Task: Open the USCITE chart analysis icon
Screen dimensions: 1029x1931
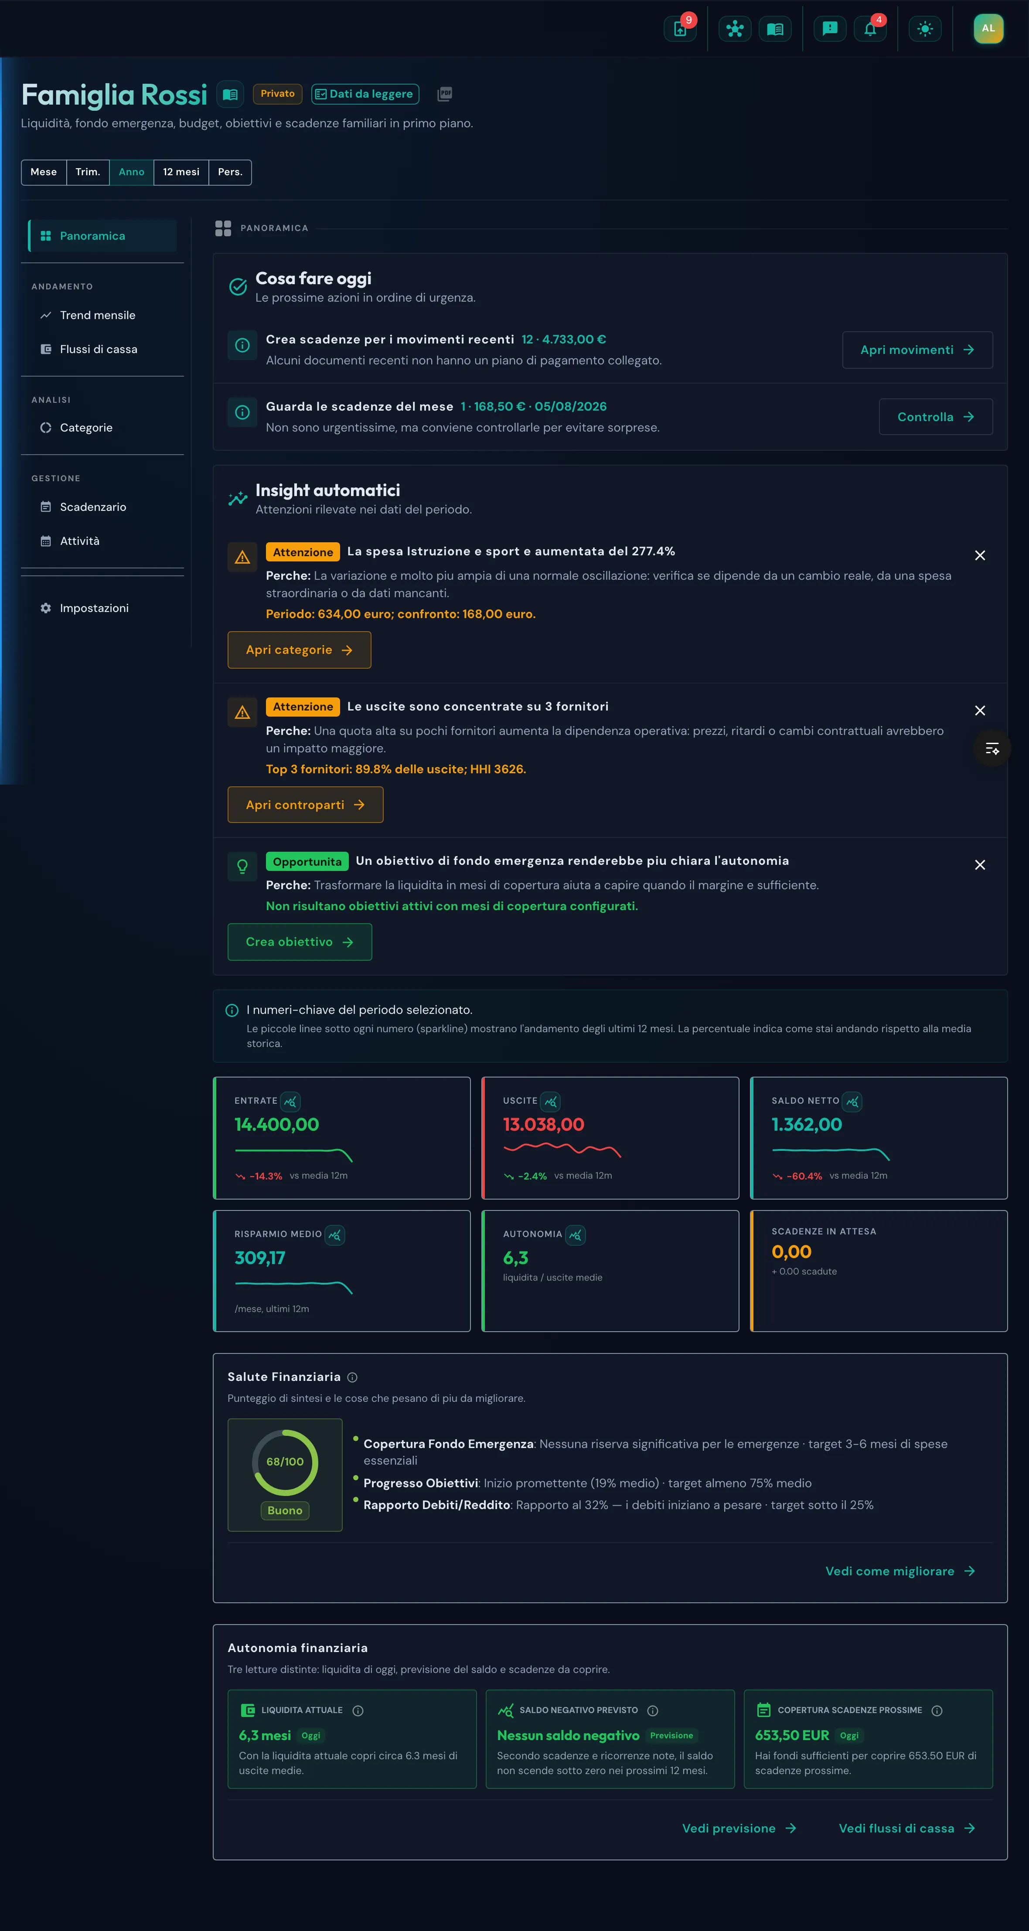Action: pos(551,1101)
